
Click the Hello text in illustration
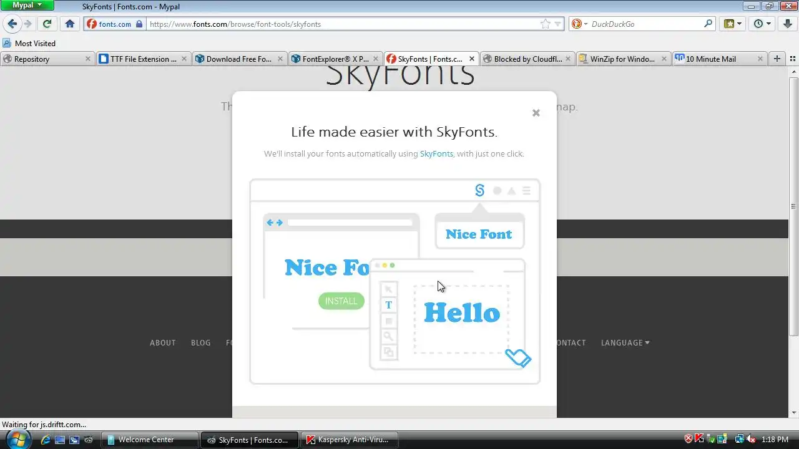click(462, 312)
